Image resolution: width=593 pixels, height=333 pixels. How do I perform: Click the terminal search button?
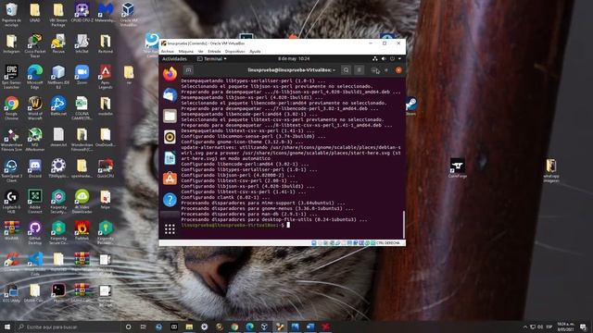[346, 70]
